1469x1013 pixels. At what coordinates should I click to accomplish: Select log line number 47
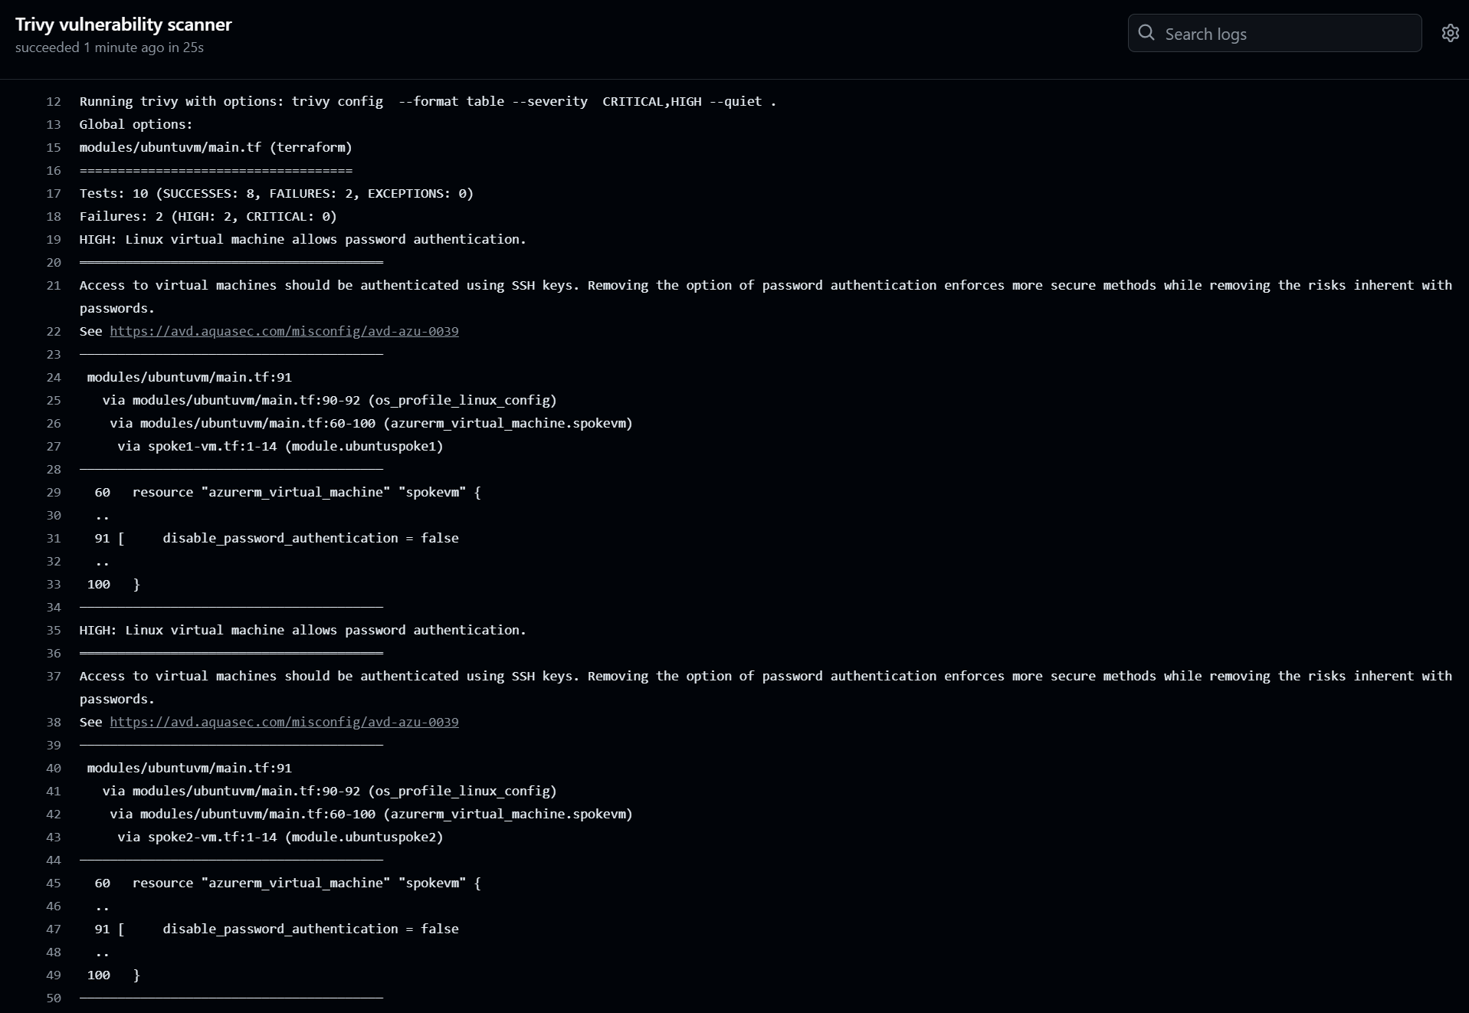[x=54, y=929]
